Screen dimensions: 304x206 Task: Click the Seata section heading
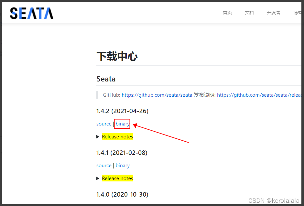[x=106, y=79]
